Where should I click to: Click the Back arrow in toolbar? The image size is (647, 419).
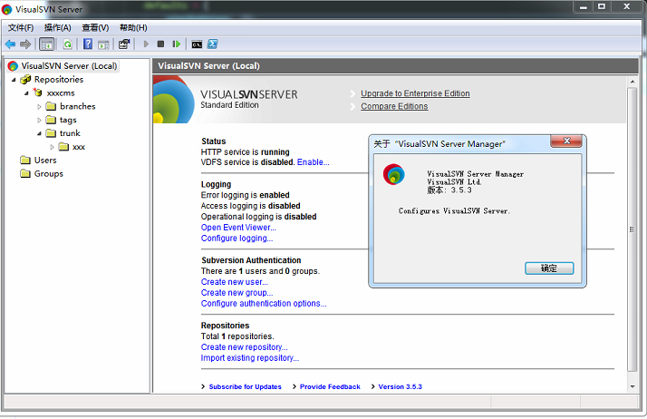point(10,44)
